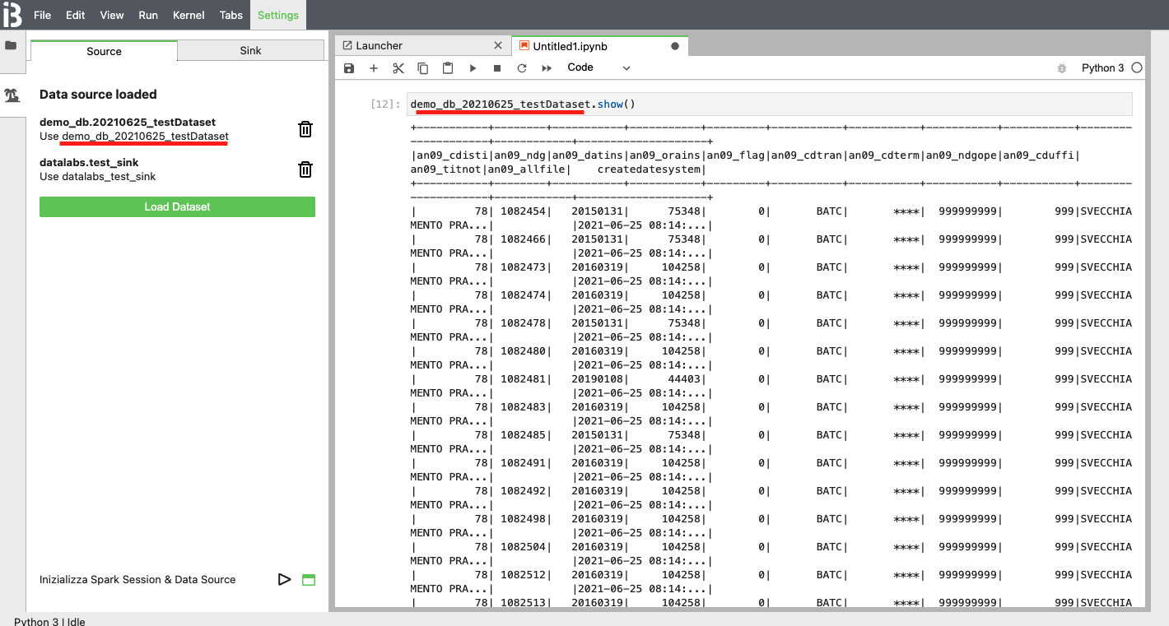Restart the kernel
The image size is (1169, 626).
522,68
